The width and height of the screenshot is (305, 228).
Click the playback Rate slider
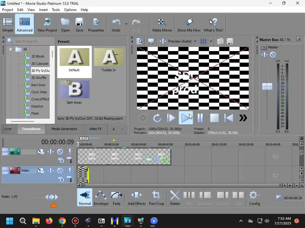(x=51, y=197)
